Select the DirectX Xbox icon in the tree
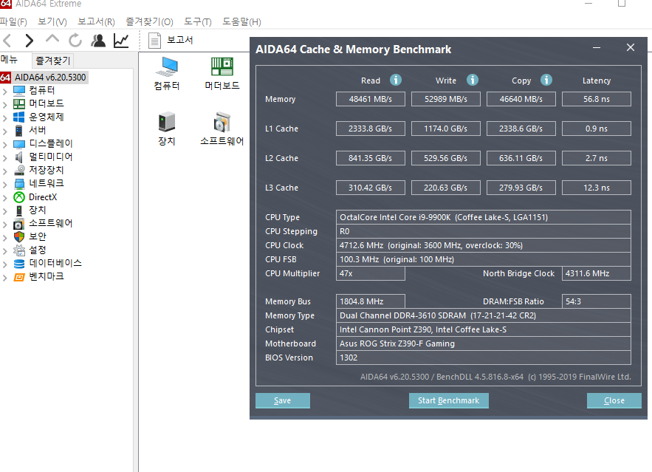The image size is (652, 472). pyautogui.click(x=19, y=197)
